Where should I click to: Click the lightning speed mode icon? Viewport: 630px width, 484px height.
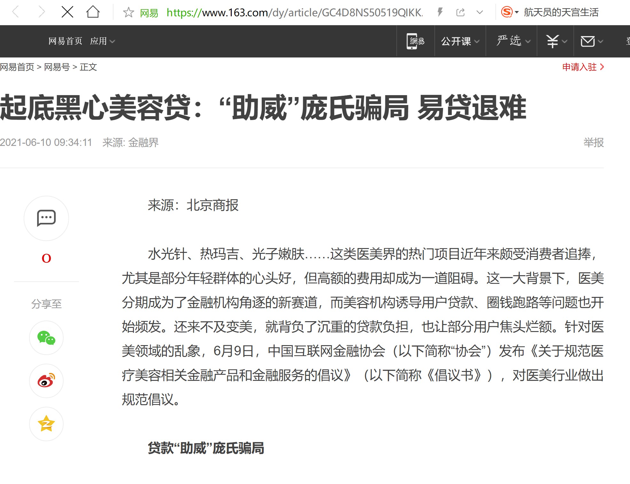click(440, 12)
